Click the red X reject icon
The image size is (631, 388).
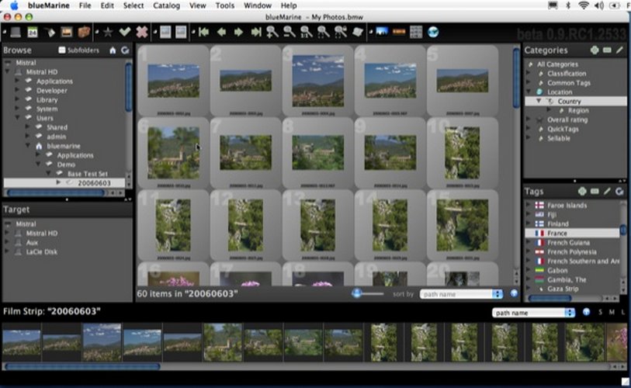click(x=141, y=32)
